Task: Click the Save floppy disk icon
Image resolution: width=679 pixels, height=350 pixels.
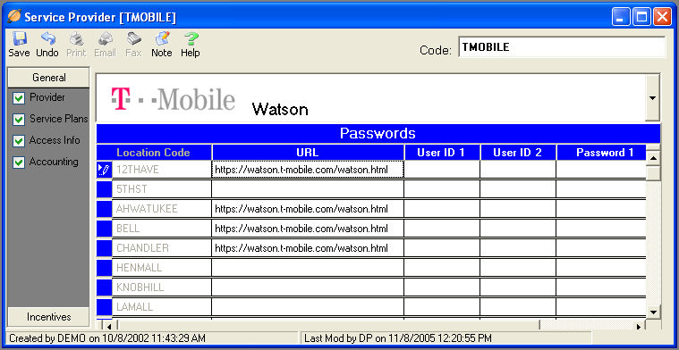Action: coord(19,39)
